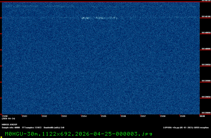Click the Sample rate: 48000 text
The height and width of the screenshot is (138, 211).
click(x=11, y=128)
